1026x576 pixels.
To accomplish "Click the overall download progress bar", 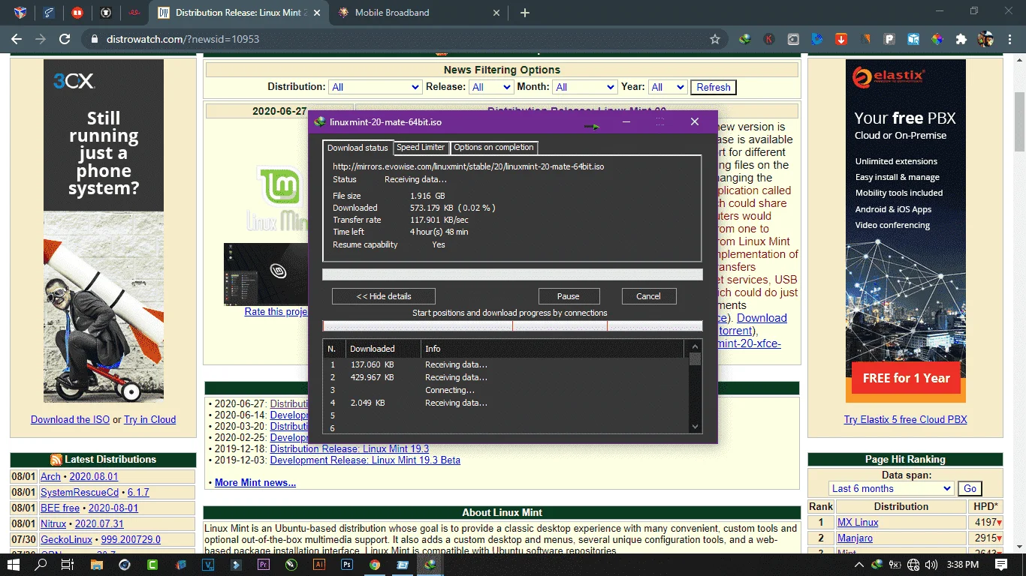I will coord(512,274).
